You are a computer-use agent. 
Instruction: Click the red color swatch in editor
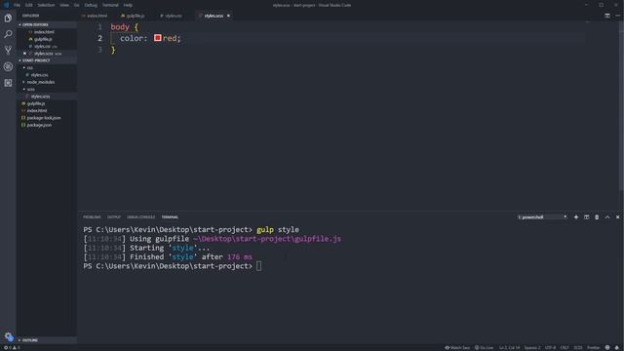(x=158, y=38)
